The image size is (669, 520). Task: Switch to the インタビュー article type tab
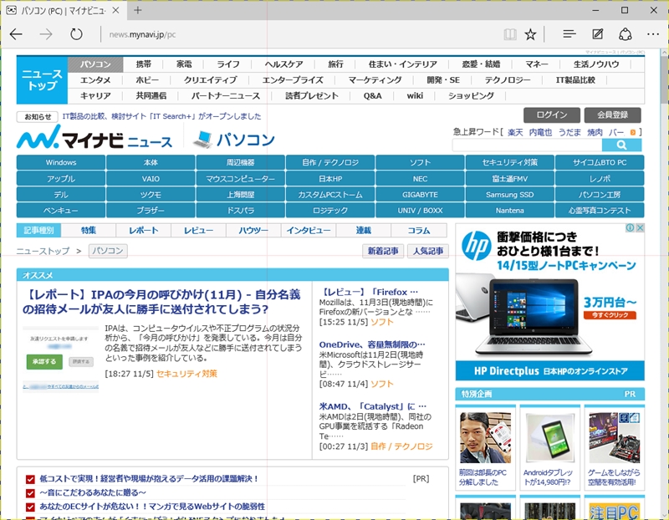pos(309,231)
